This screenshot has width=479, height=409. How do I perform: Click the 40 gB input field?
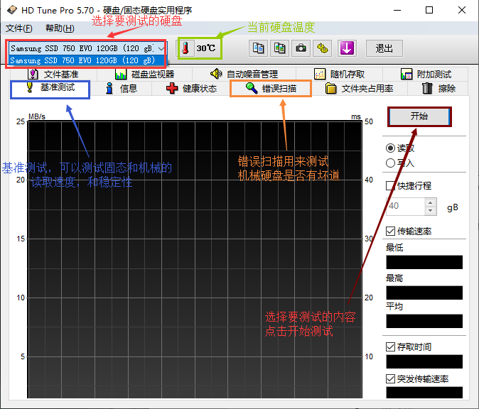[x=406, y=207]
